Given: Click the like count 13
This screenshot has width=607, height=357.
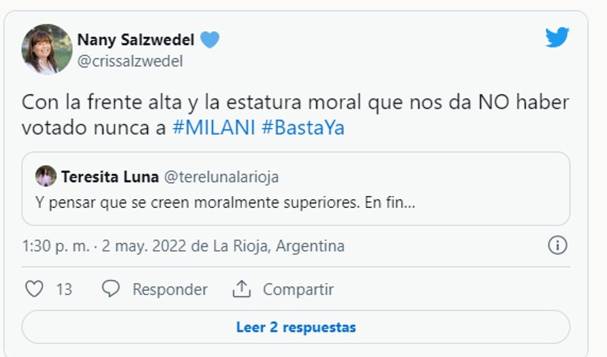Looking at the screenshot, I should (x=64, y=289).
